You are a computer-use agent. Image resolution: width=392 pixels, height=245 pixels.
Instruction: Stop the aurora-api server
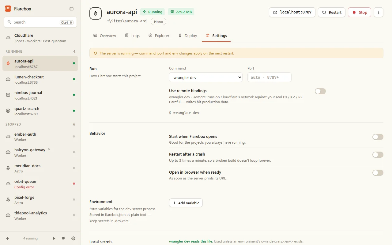pyautogui.click(x=360, y=12)
